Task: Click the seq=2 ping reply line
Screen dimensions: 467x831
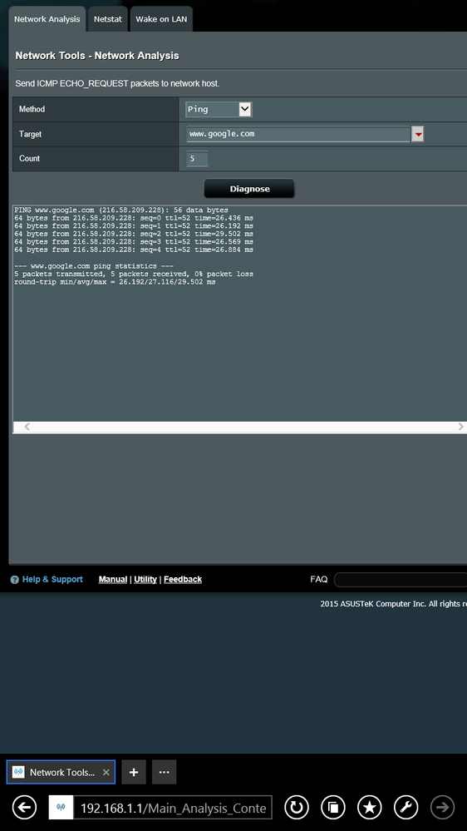Action: (x=134, y=234)
